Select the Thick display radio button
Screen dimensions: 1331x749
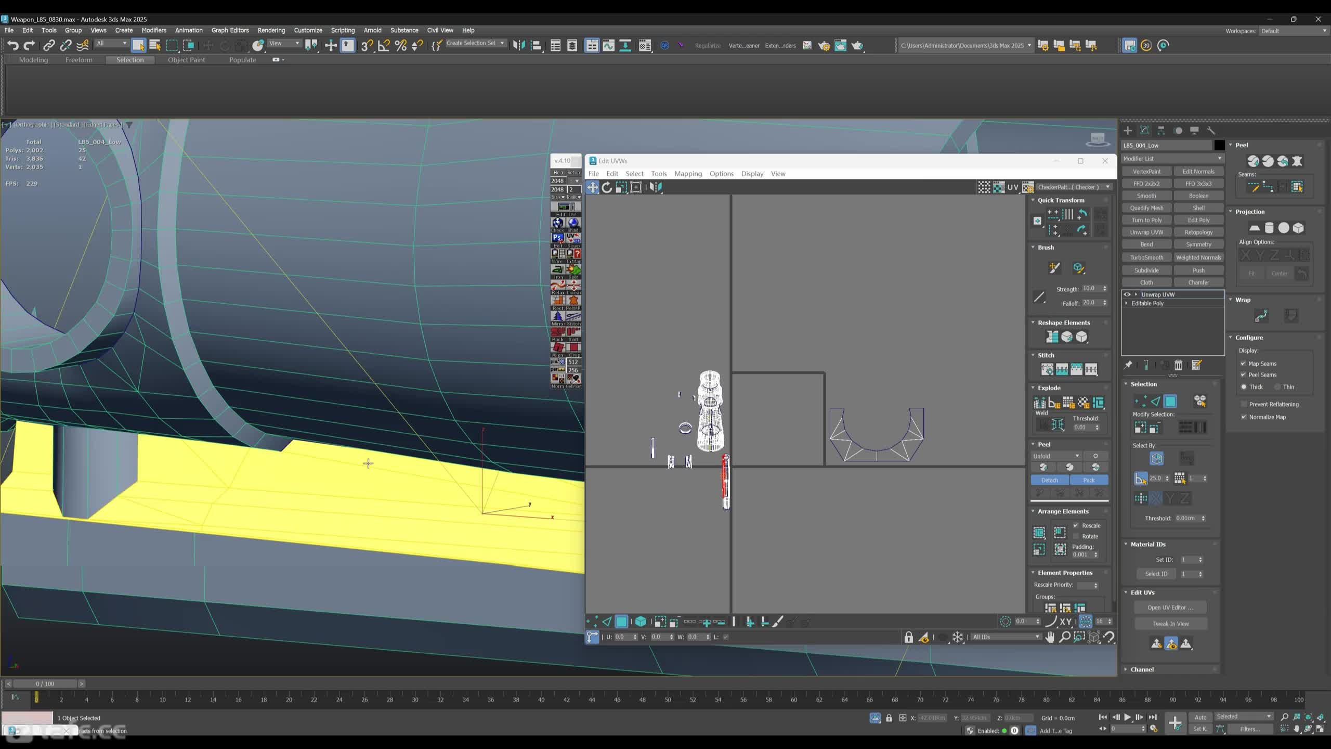(x=1244, y=386)
